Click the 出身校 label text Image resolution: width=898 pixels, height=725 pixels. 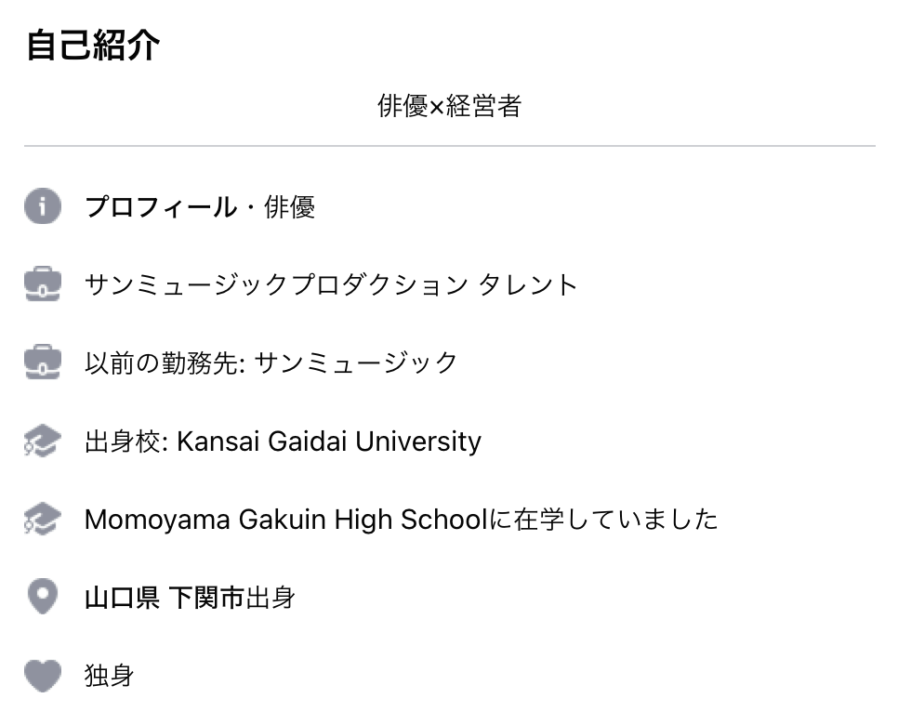click(122, 442)
